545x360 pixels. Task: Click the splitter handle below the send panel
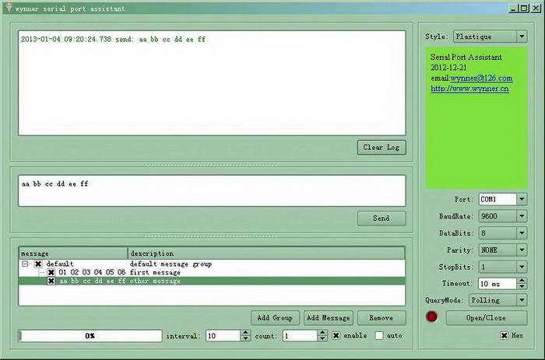pyautogui.click(x=211, y=236)
